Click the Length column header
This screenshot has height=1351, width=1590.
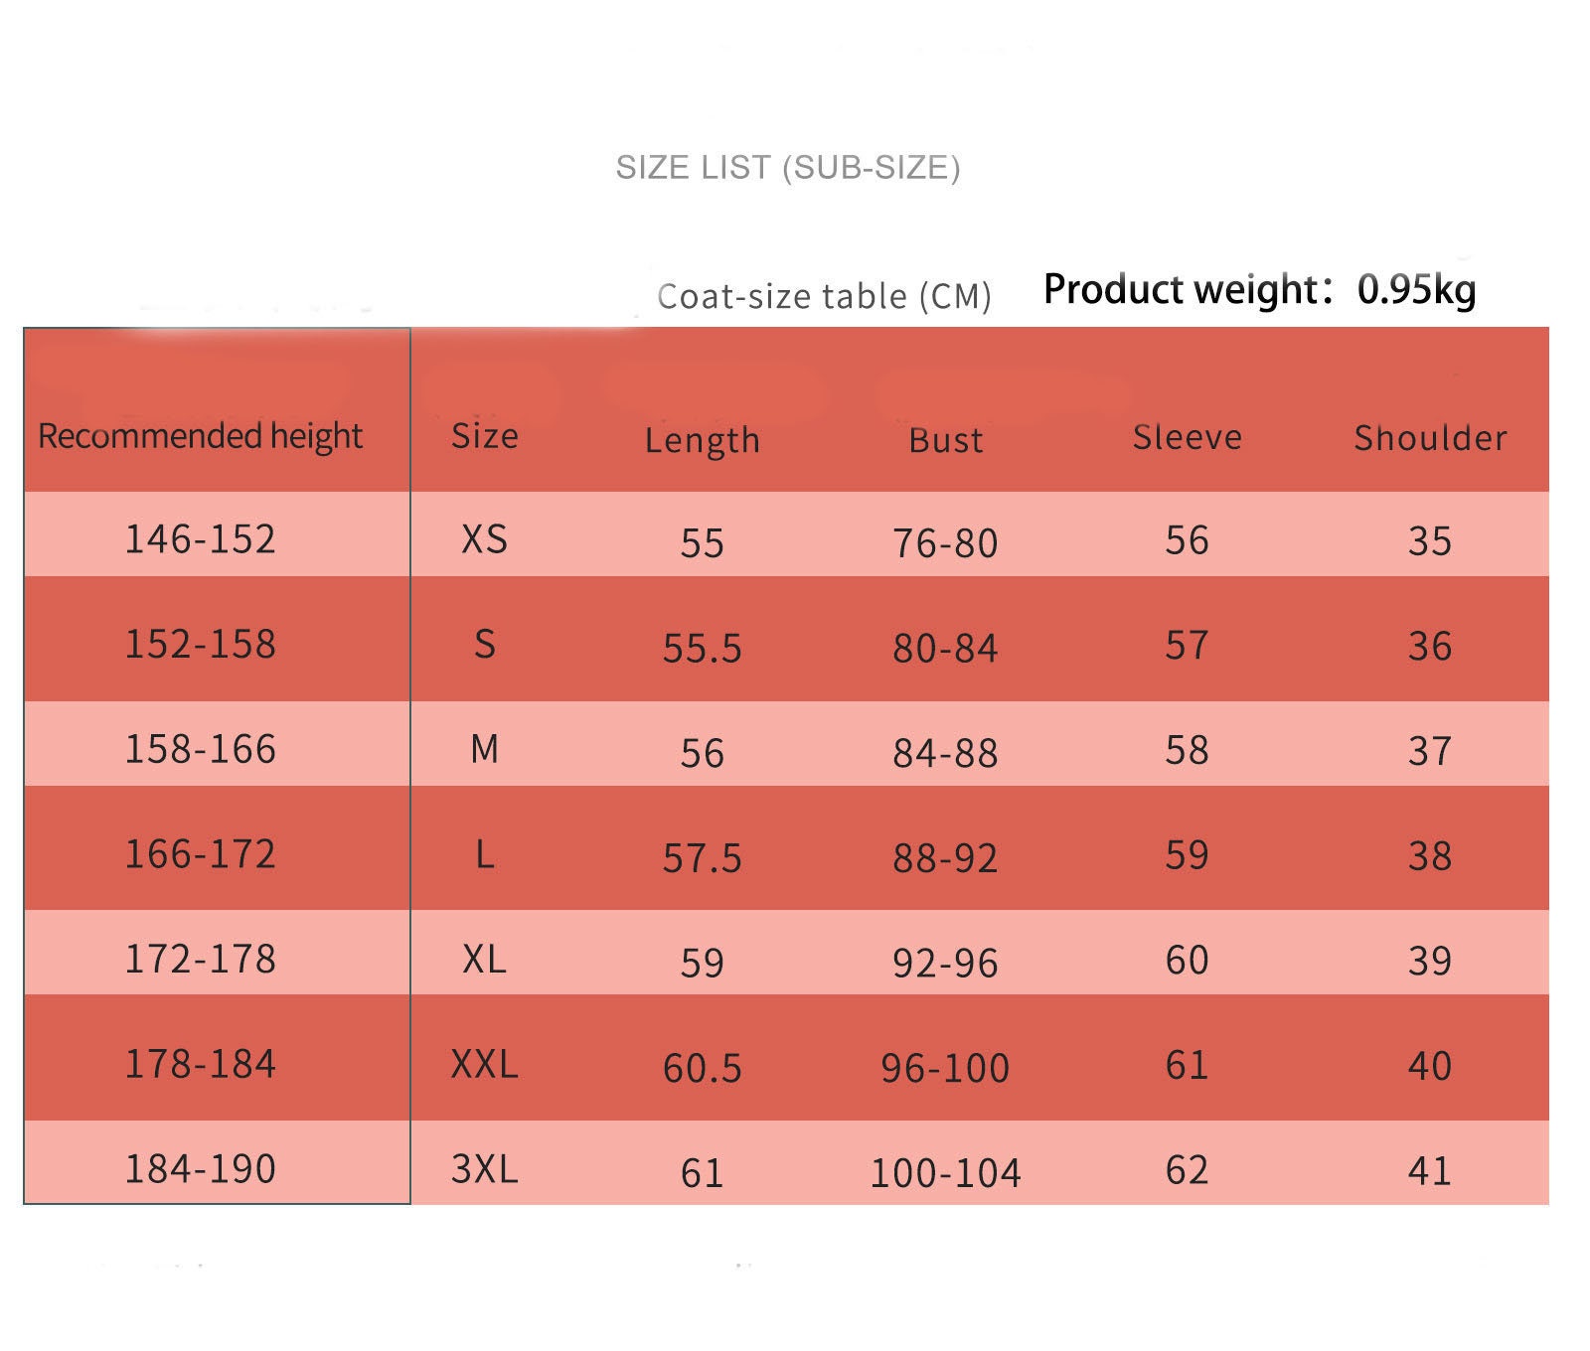point(703,440)
